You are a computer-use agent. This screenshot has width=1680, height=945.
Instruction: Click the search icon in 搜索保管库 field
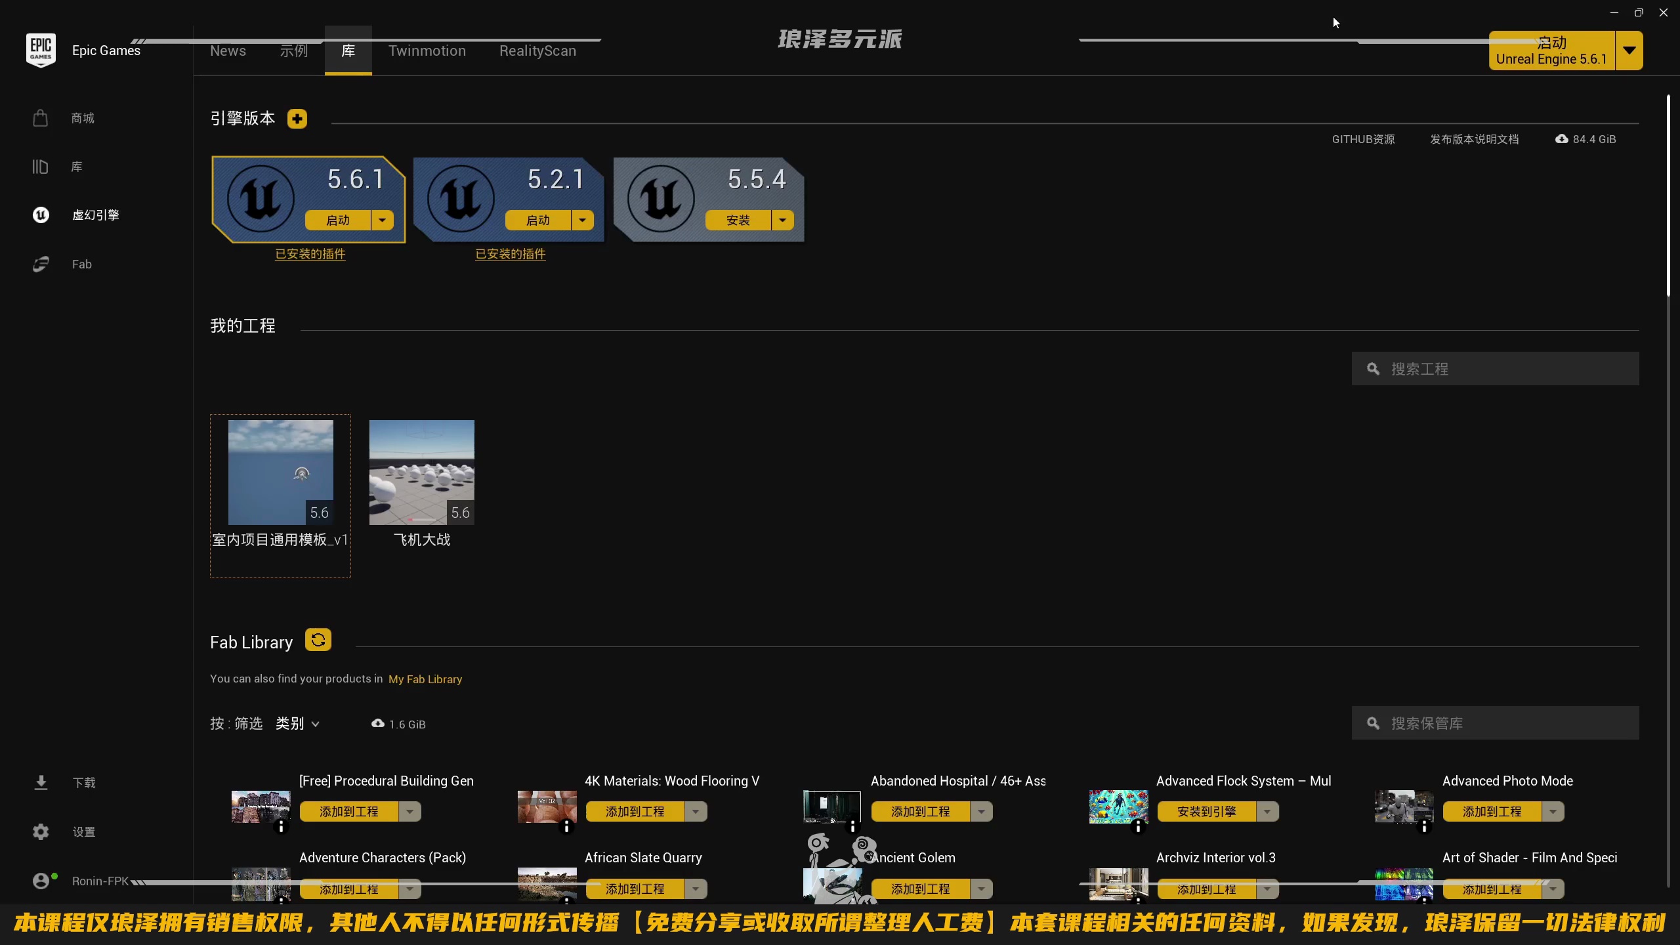[x=1373, y=723]
